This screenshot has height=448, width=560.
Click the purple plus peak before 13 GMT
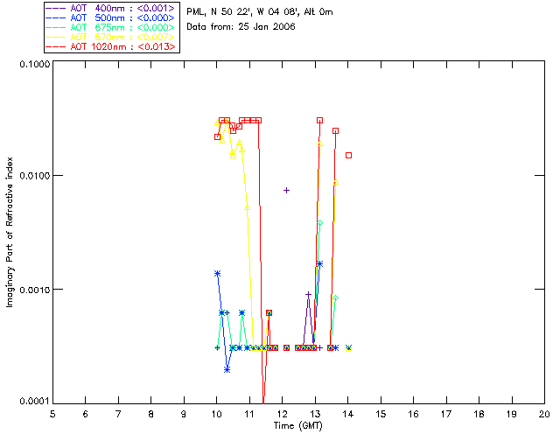click(x=309, y=294)
